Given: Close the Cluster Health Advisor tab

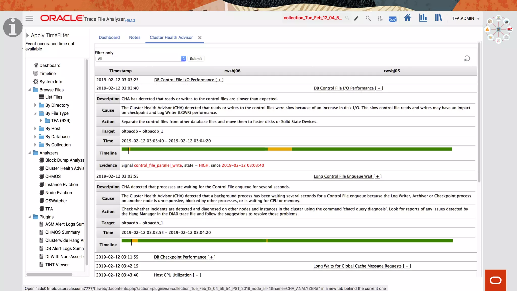Looking at the screenshot, I should (x=200, y=37).
